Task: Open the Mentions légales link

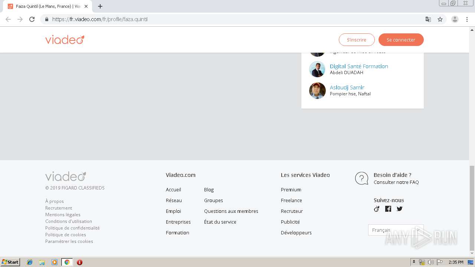Action: [x=63, y=215]
